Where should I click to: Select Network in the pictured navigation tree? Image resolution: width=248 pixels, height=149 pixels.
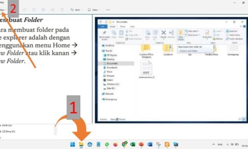click(108, 94)
